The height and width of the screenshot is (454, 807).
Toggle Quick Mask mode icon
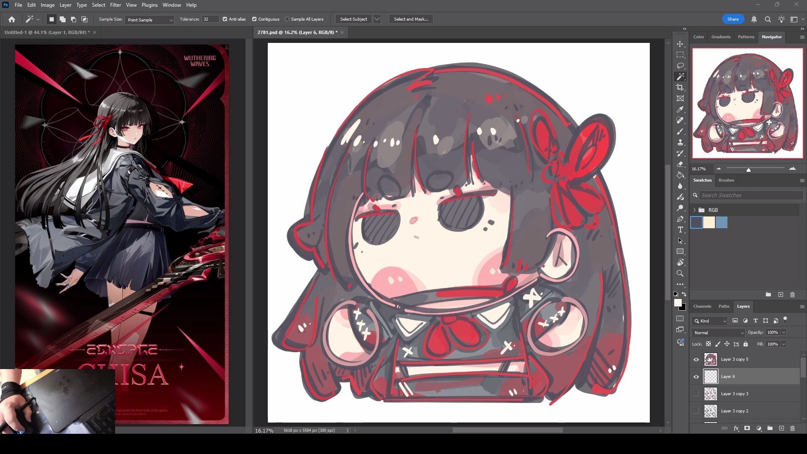click(680, 319)
